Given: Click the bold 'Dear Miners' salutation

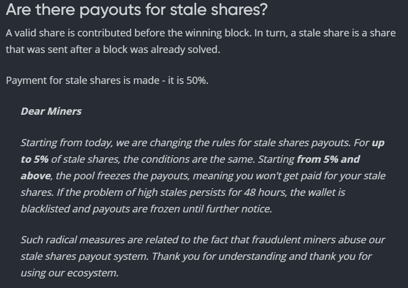Looking at the screenshot, I should tap(51, 111).
